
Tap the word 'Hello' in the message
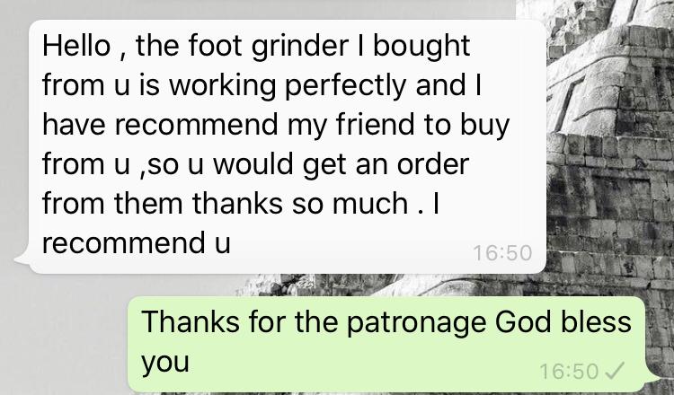point(76,45)
